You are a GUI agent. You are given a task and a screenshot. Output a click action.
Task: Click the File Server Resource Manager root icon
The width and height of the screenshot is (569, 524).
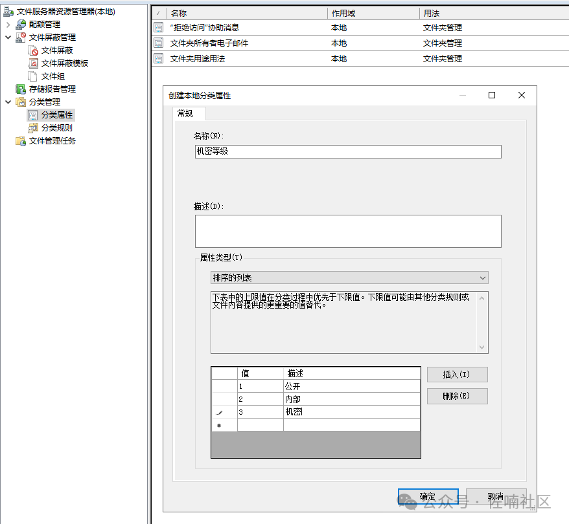point(8,12)
